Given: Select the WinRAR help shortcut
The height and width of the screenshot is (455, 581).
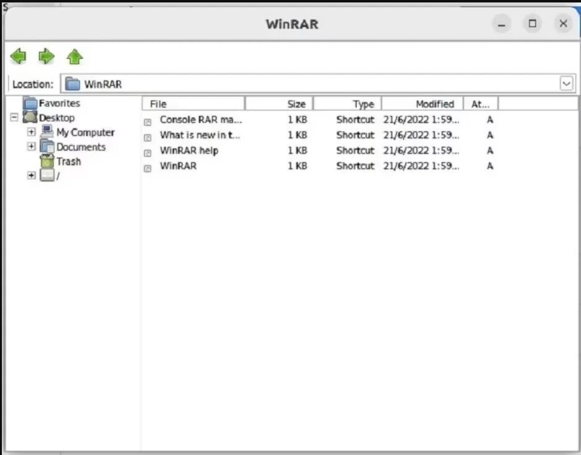Looking at the screenshot, I should tap(189, 151).
